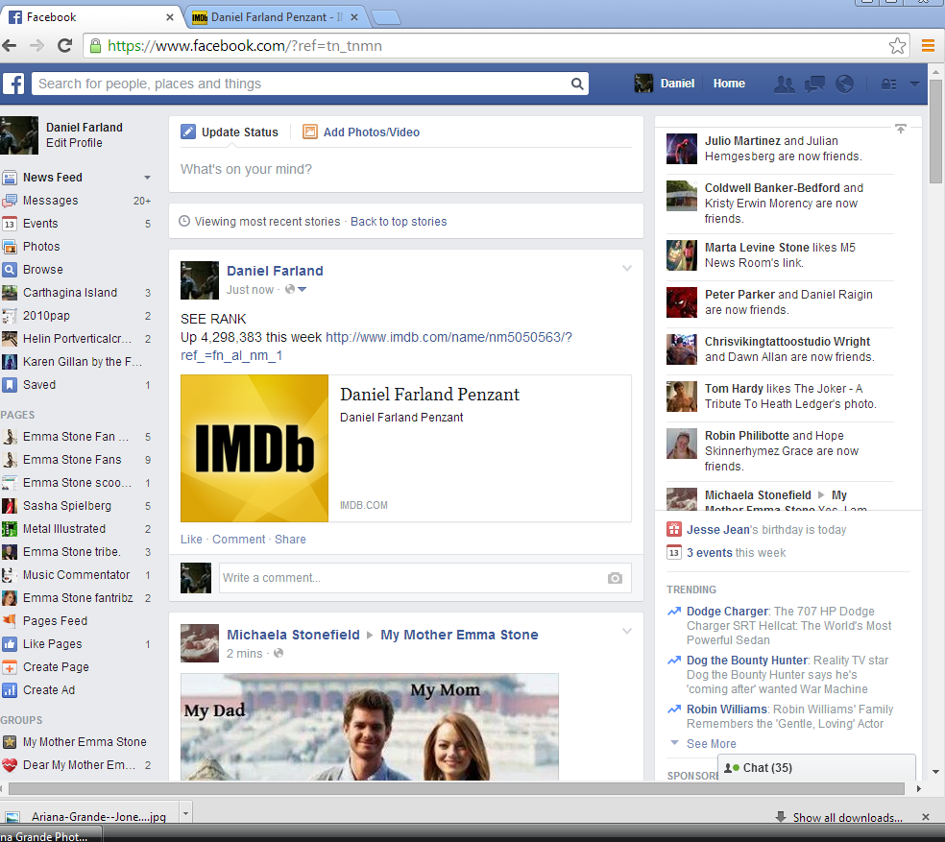Click the Photos icon in the sidebar

[x=9, y=247]
